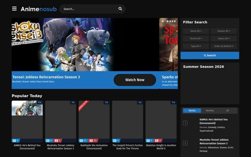Click TV badge on Skeleton Knight card
The width and height of the screenshot is (251, 157).
173,102
